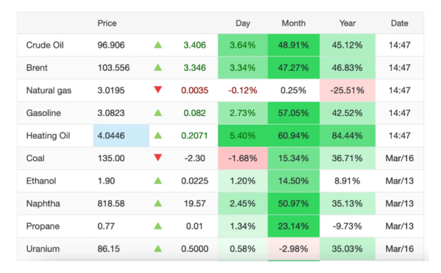Viewport: 441px width, 273px height.
Task: Open the Ethanol commodity link
Action: tap(40, 181)
